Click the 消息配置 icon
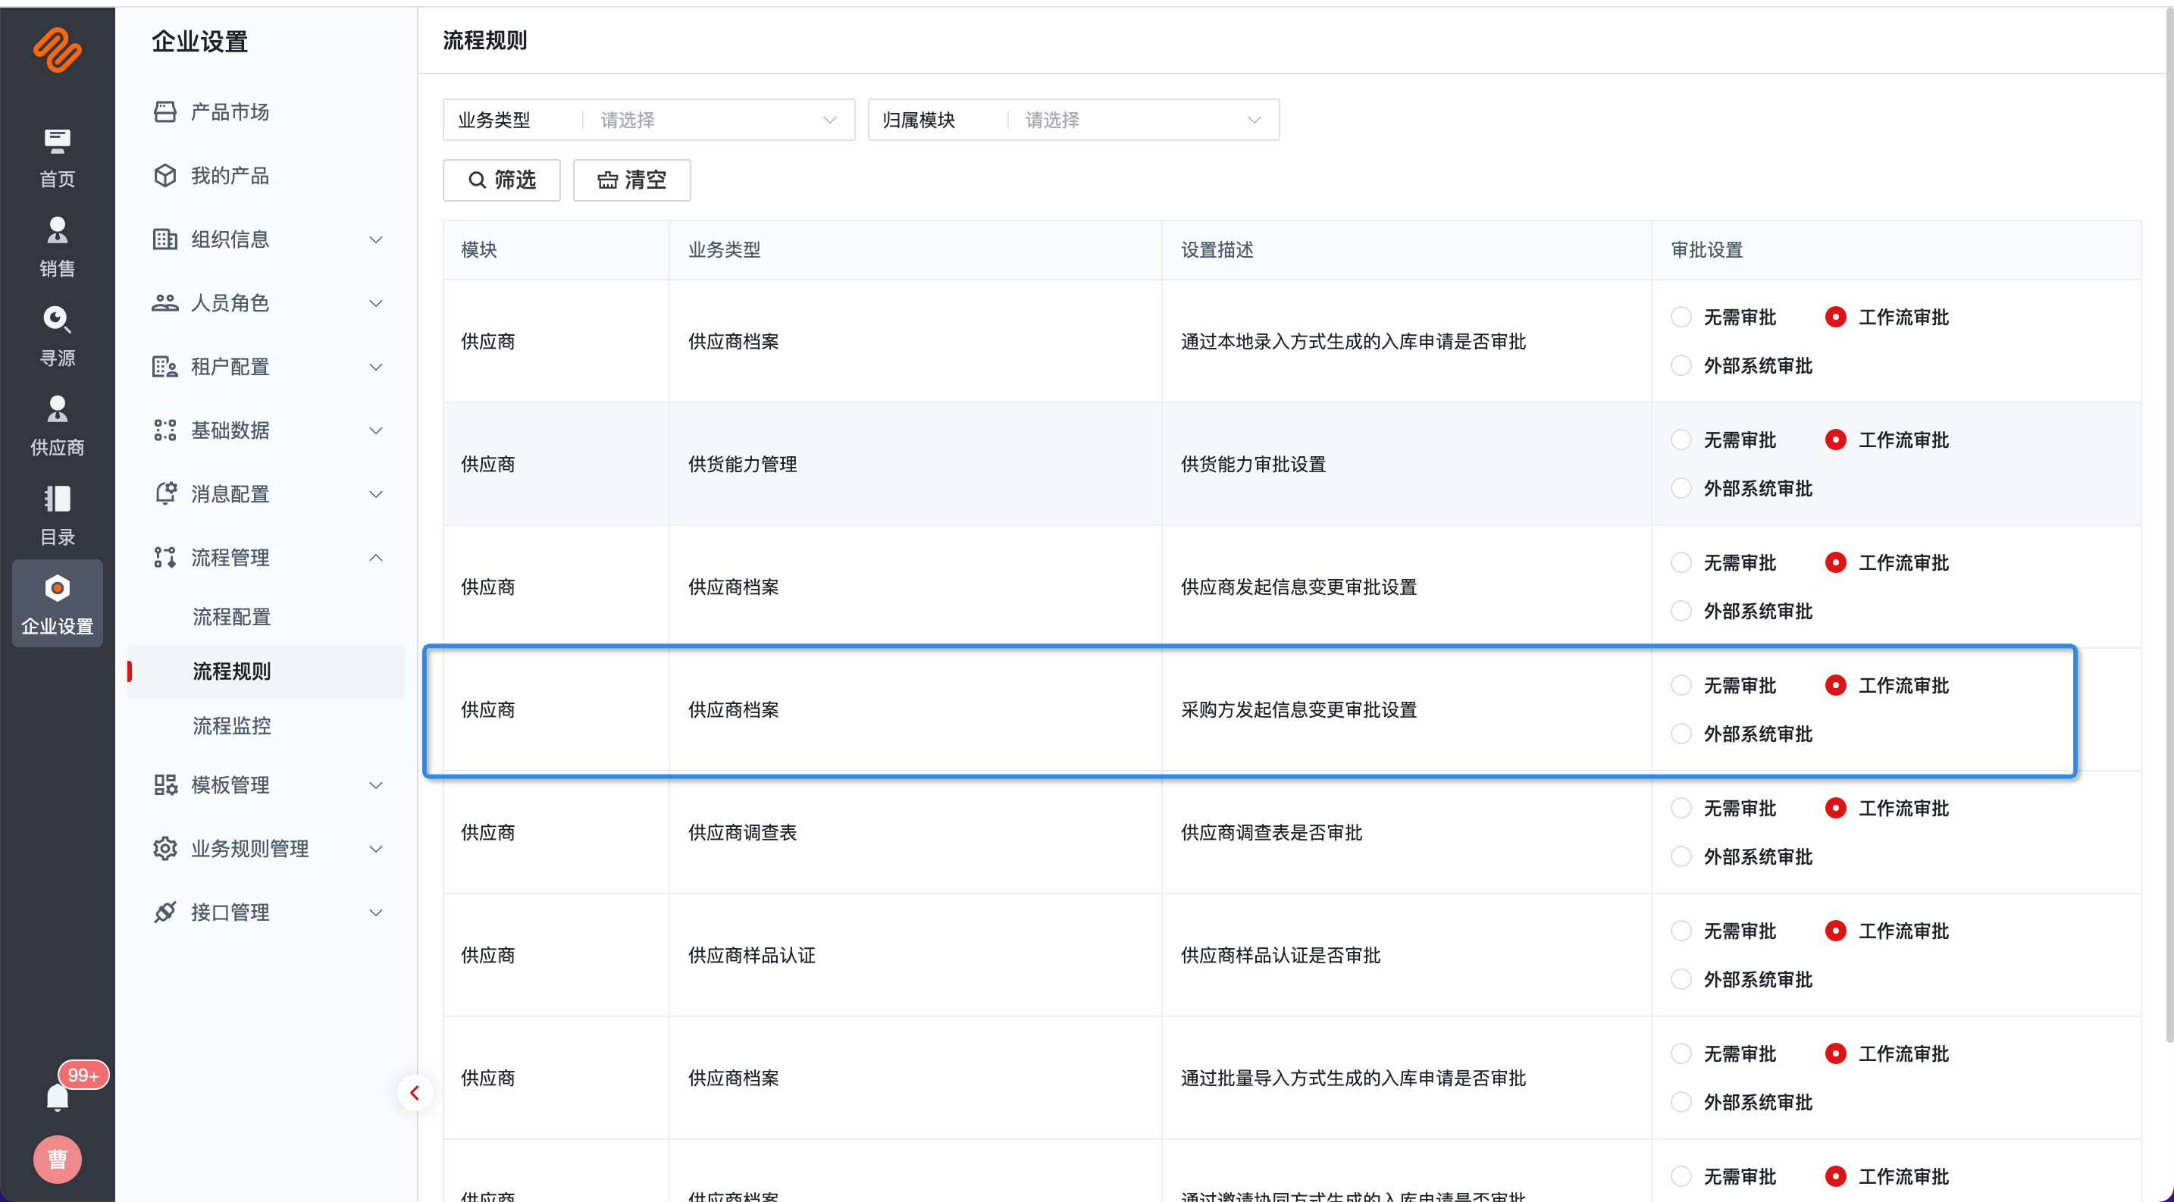This screenshot has height=1202, width=2174. tap(165, 493)
